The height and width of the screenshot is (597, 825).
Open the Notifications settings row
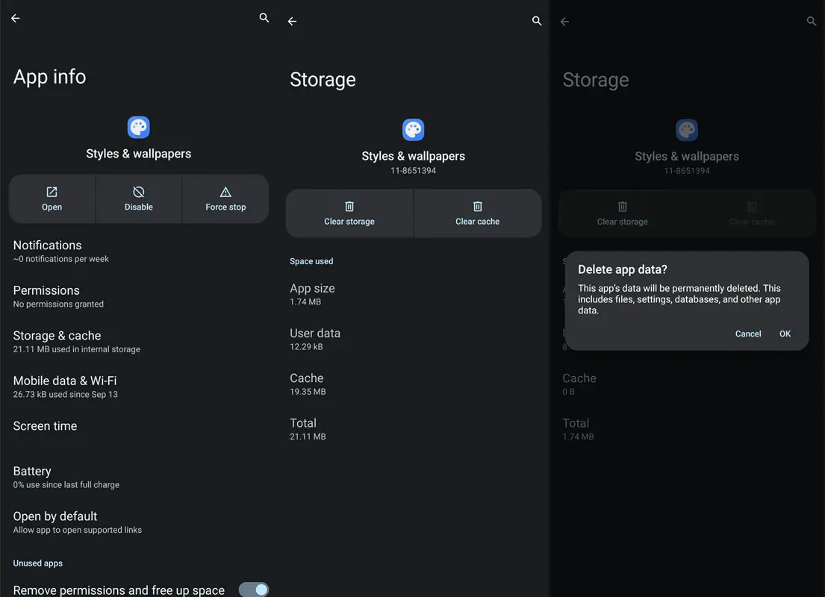[139, 251]
